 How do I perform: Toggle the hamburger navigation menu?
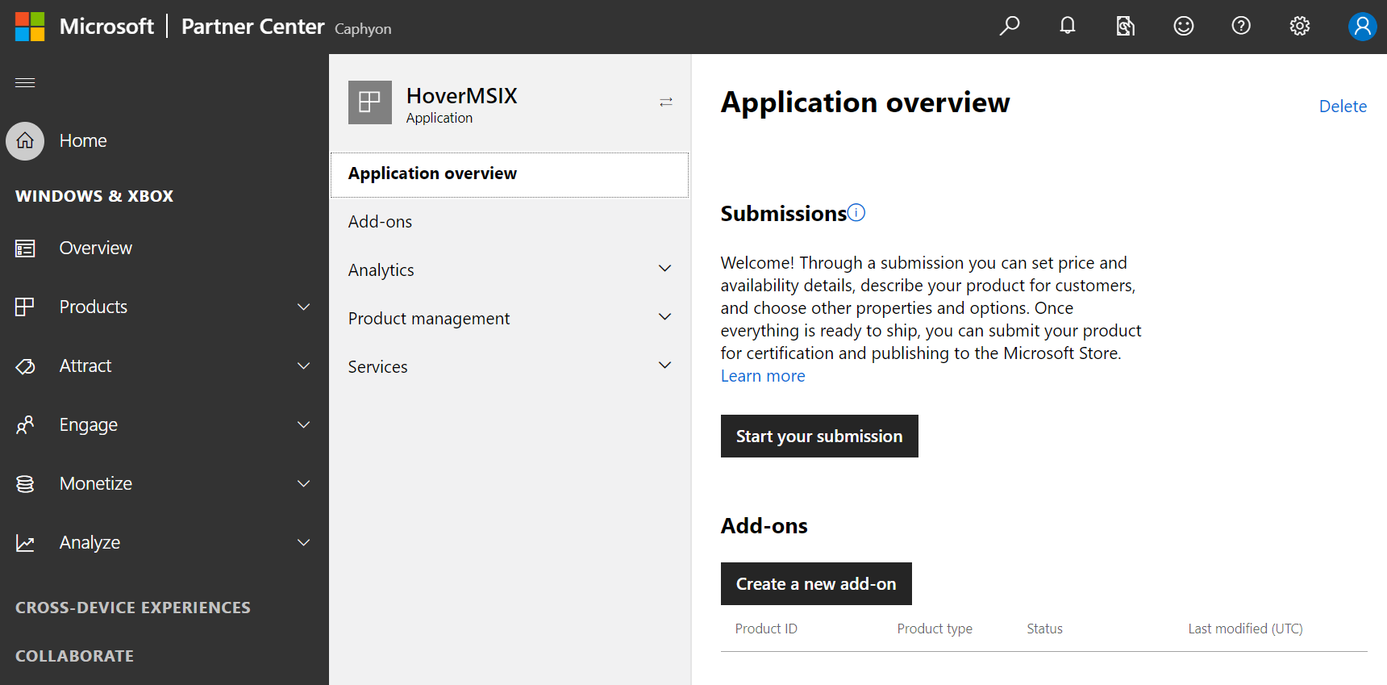(x=25, y=82)
